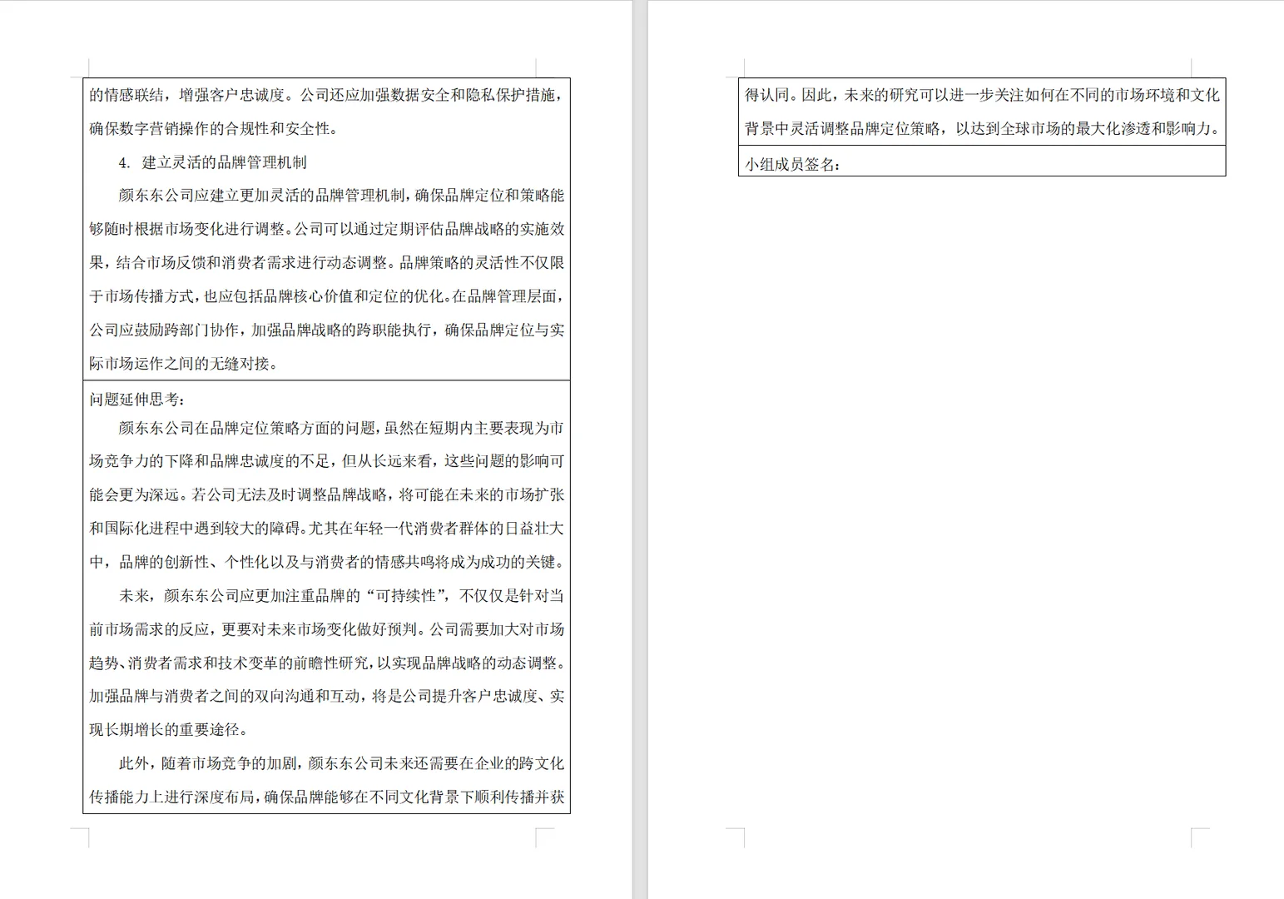Click the line starting '趋势、消费者需求和技术变革'
This screenshot has height=899, width=1284.
click(x=326, y=663)
